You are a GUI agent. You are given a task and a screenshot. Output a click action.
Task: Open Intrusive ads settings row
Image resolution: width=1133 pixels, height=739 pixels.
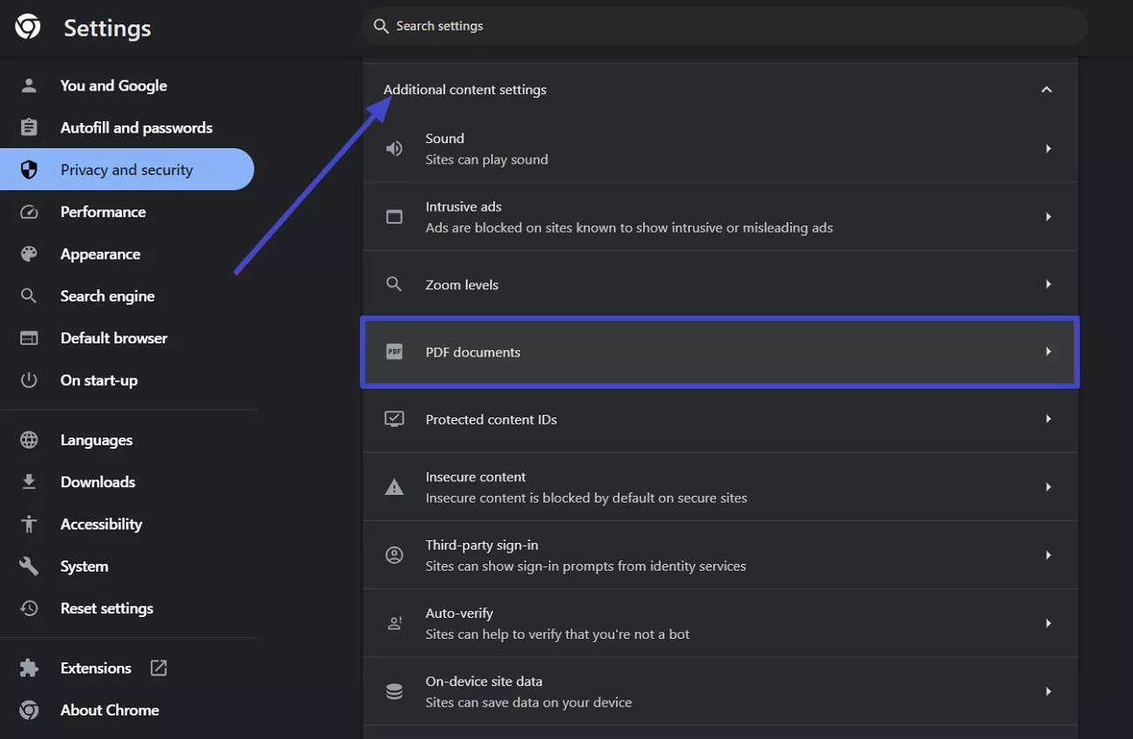click(719, 217)
